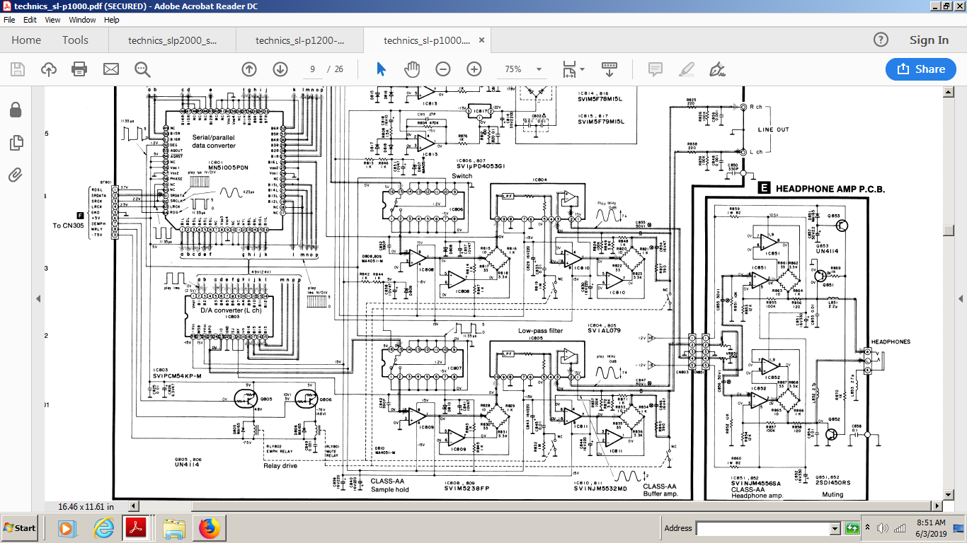
Task: View the security lock settings panel
Action: coord(16,110)
